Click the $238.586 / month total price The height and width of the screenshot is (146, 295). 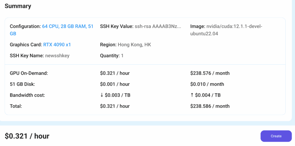click(210, 106)
